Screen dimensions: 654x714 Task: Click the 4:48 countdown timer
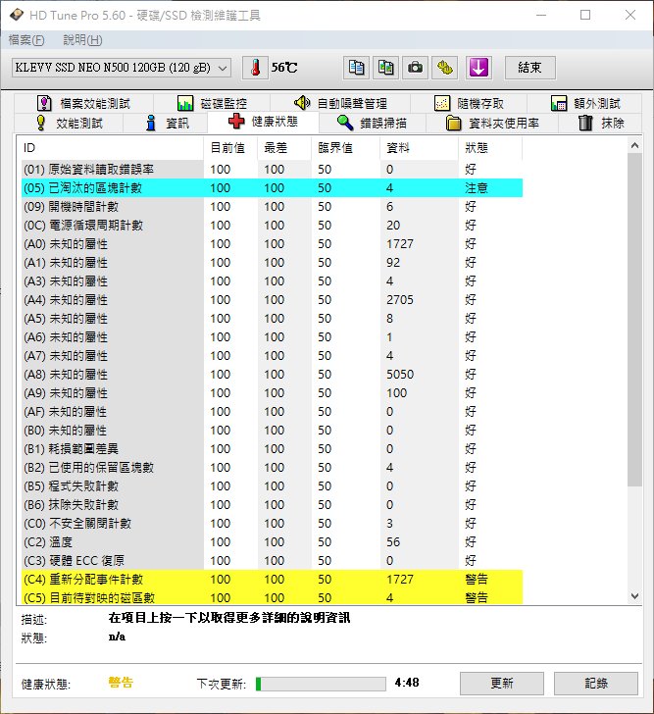pos(407,683)
